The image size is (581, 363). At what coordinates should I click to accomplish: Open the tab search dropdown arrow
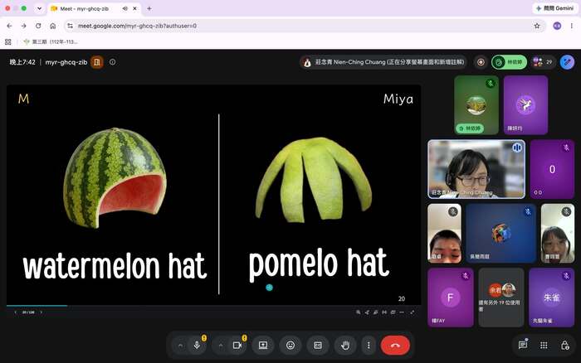point(39,8)
